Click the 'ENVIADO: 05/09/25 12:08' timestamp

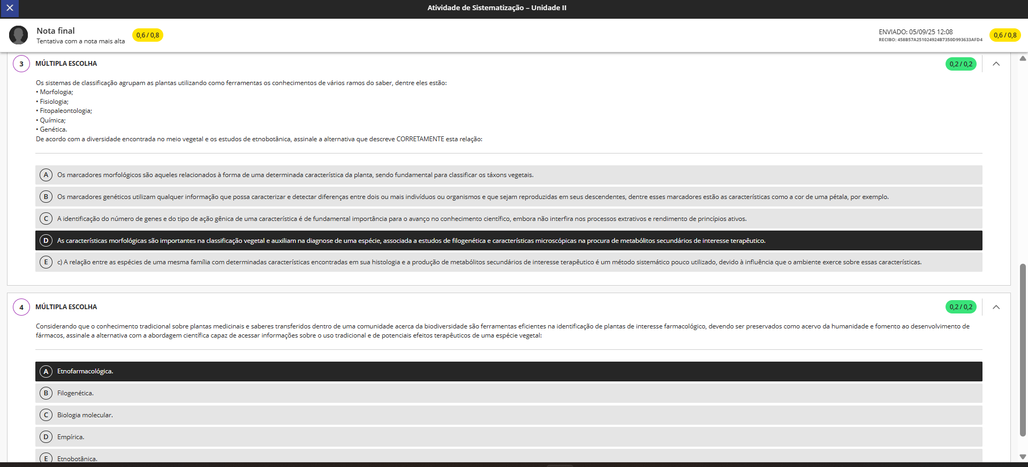point(916,32)
